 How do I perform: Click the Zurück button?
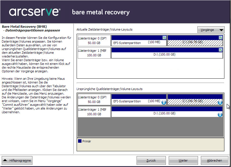151,160
